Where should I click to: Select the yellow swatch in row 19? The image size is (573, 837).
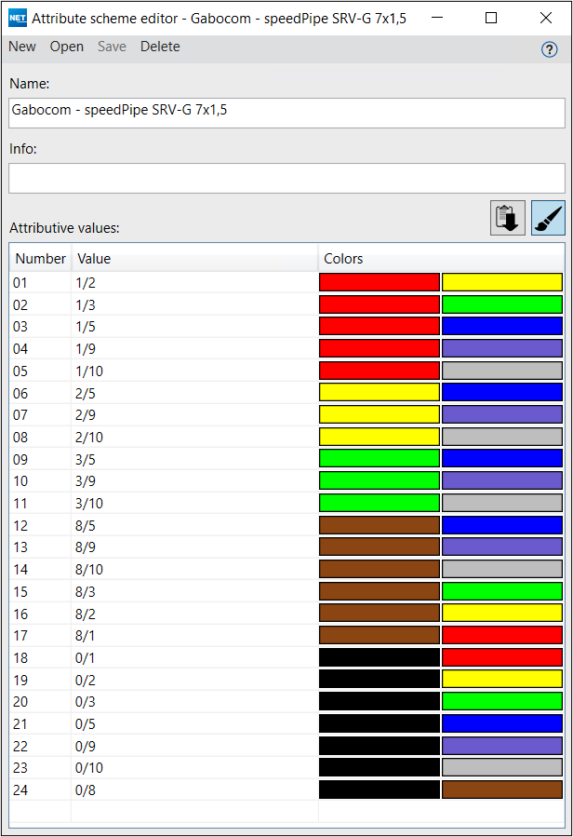pyautogui.click(x=502, y=680)
